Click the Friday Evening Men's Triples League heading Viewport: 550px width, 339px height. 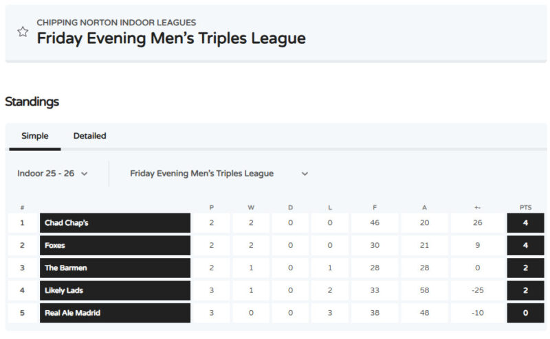(171, 38)
